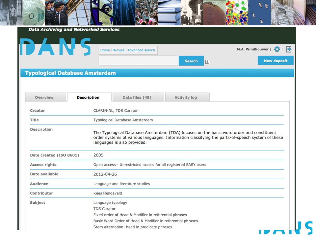Switch to the Overview tab

tap(45, 97)
